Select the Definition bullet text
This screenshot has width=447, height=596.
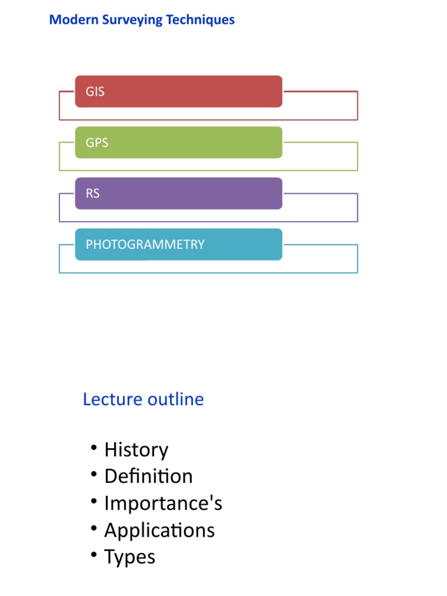click(148, 476)
